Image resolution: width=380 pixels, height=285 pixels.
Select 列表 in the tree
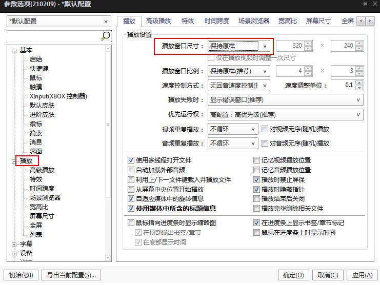point(36,234)
